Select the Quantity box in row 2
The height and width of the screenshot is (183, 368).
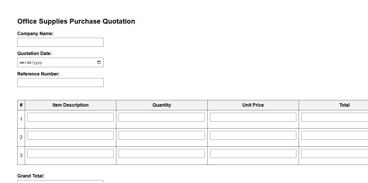tap(162, 135)
